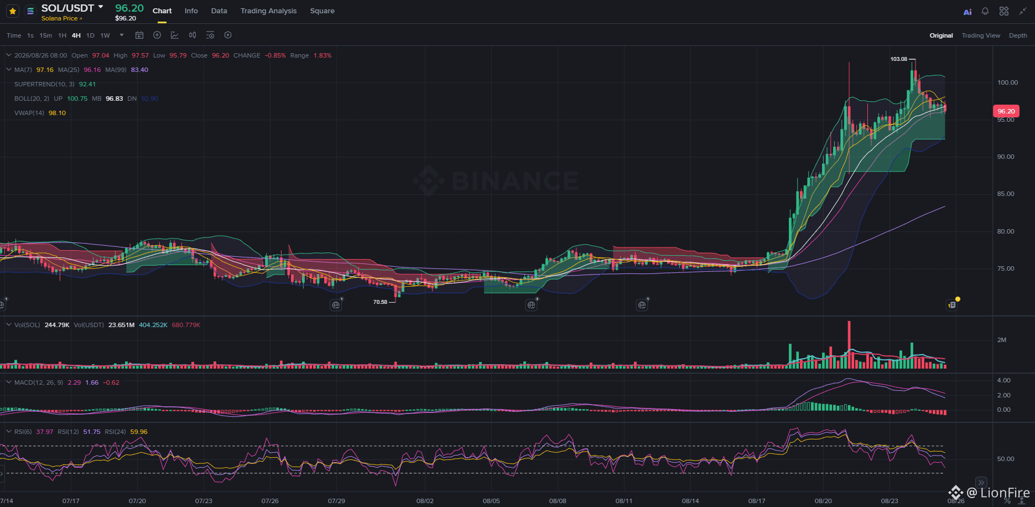
Task: Click the current price tag 96.20 on axis
Action: coord(1006,111)
